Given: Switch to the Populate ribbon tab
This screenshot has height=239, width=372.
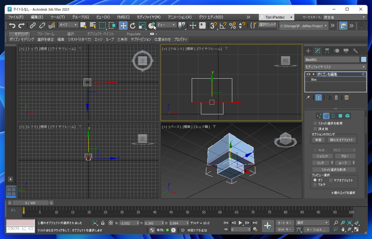Looking at the screenshot, I should [x=133, y=34].
